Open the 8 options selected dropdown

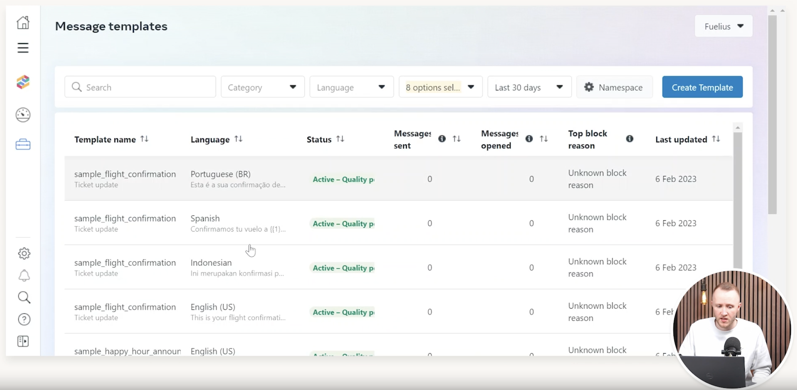tap(441, 87)
